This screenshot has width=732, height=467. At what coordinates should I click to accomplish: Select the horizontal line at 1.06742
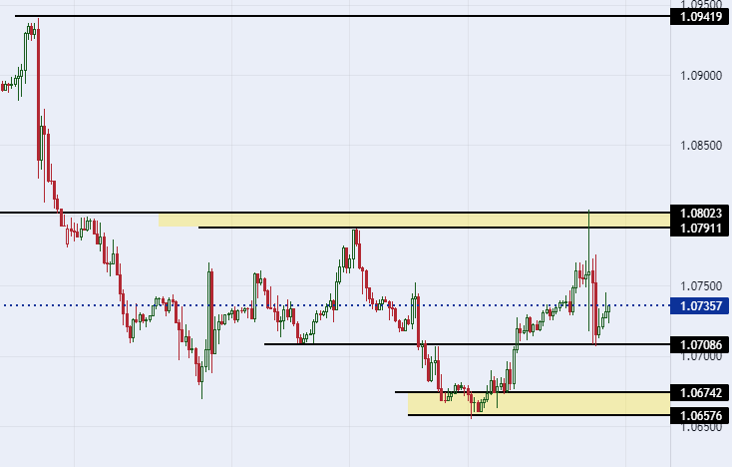533,392
